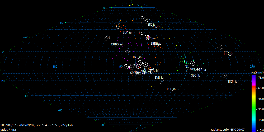Click the dashed radiant circle above FCE_ia
The image size is (264, 132).
point(163,83)
